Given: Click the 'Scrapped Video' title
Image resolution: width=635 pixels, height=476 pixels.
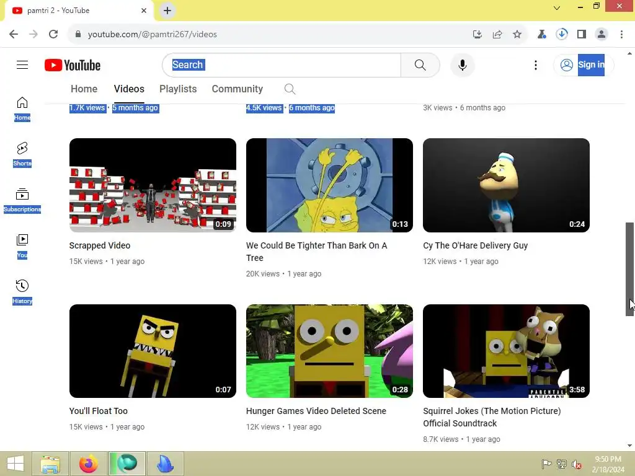Looking at the screenshot, I should click(x=100, y=245).
